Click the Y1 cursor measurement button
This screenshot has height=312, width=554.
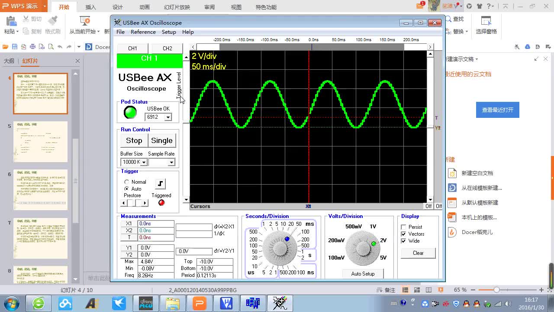129,248
